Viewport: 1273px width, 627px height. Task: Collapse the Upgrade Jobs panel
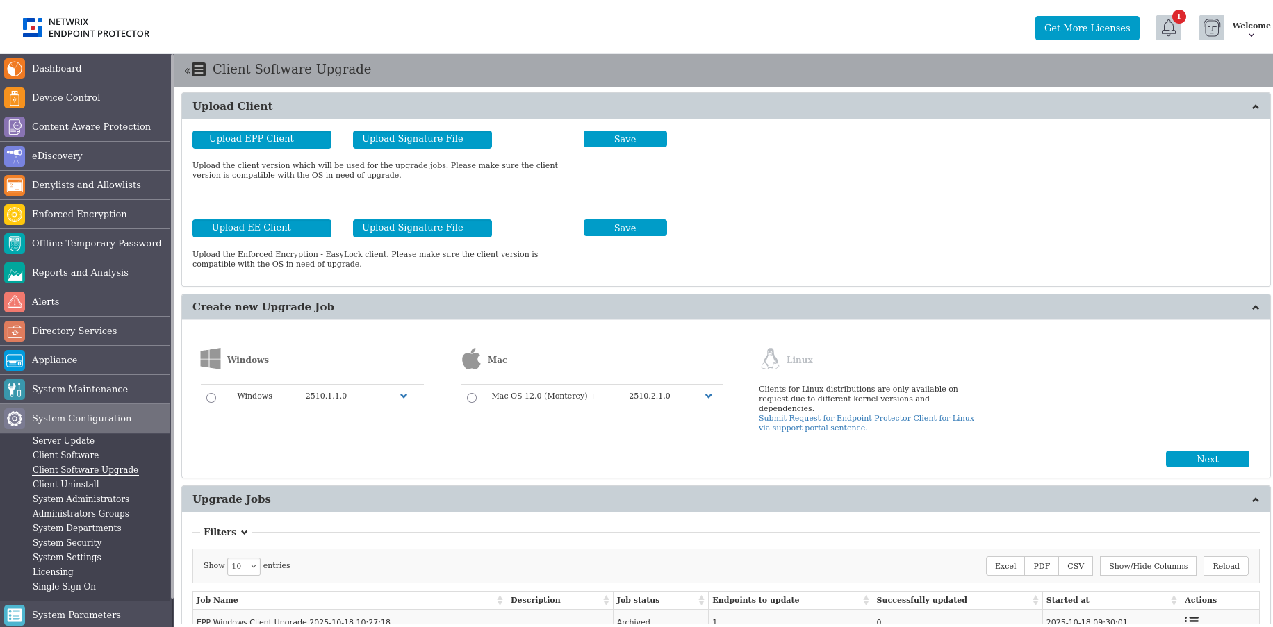click(1256, 499)
